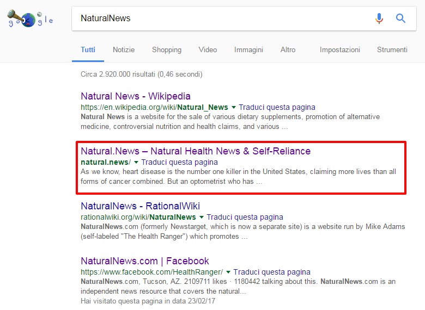Click the Hai visitato questa pagina note
Screen dimensions: 425x310
(148, 301)
